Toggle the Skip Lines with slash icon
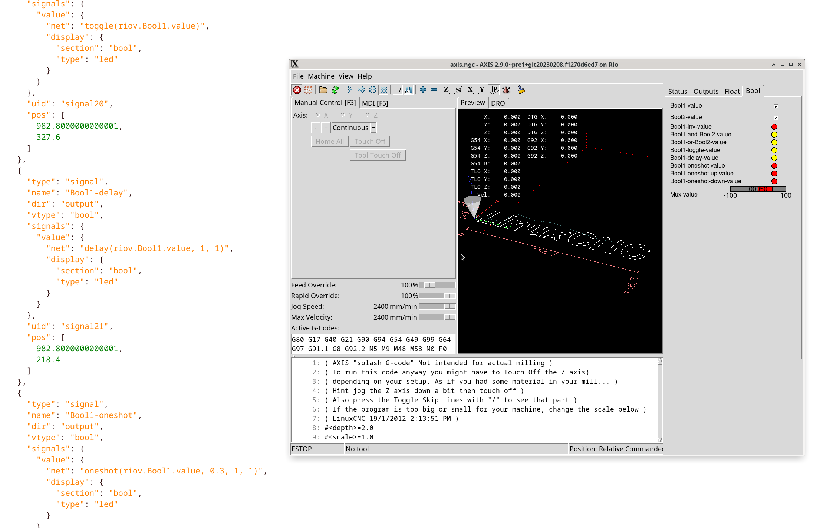Viewport: 820px width, 528px height. [398, 90]
